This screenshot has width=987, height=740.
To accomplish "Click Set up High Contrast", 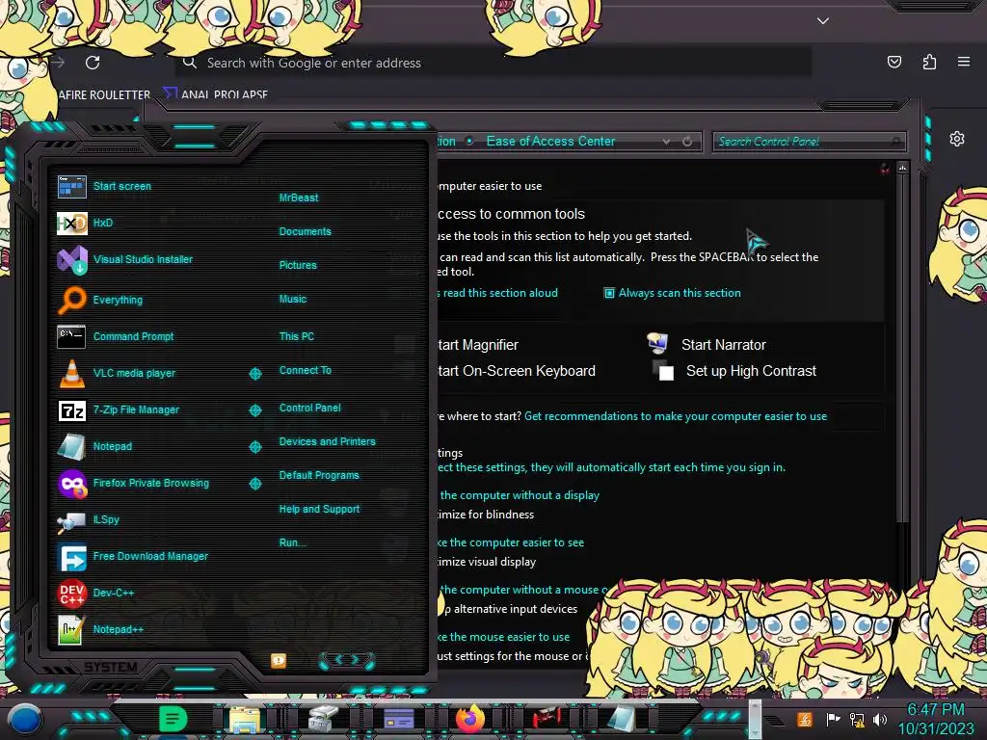I will tap(751, 371).
